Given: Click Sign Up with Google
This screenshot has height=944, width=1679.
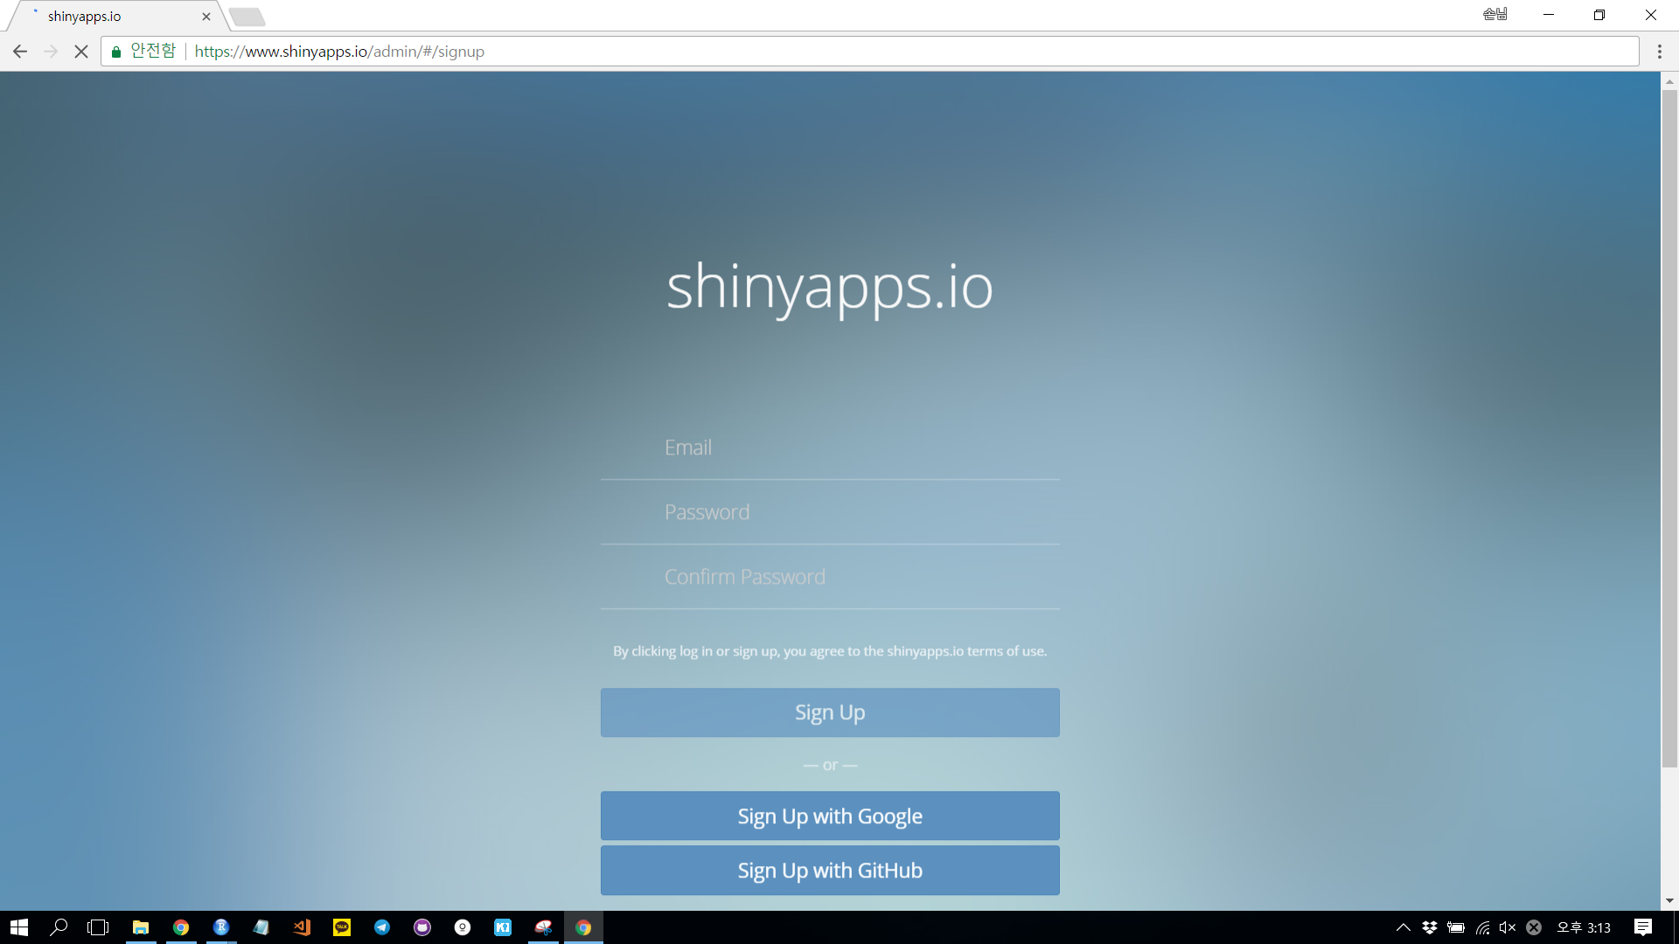Looking at the screenshot, I should 829,816.
